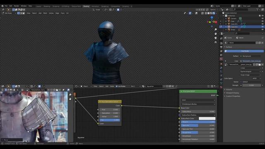
Task: Switch to the Modeling workspace tab
Action: [47, 7]
